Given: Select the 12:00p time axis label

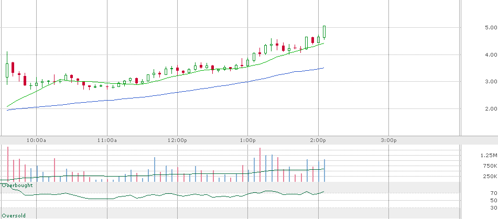Looking at the screenshot, I should pyautogui.click(x=177, y=140).
